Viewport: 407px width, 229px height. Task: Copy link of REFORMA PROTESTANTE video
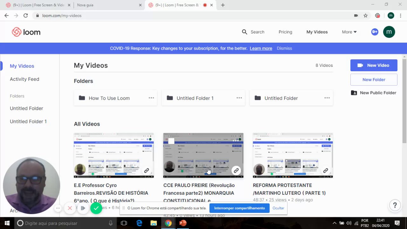click(326, 170)
